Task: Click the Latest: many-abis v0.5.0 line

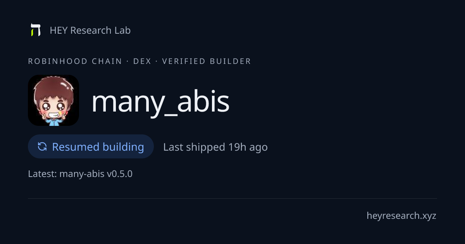Action: [x=80, y=174]
